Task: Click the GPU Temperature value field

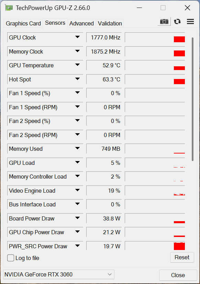Action: [x=104, y=65]
